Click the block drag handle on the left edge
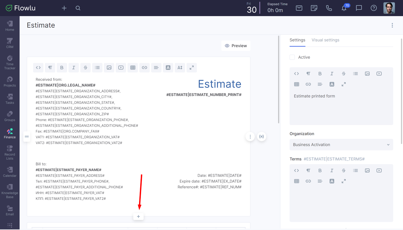Screen dimensions: 403x230 pyautogui.click(x=27, y=137)
